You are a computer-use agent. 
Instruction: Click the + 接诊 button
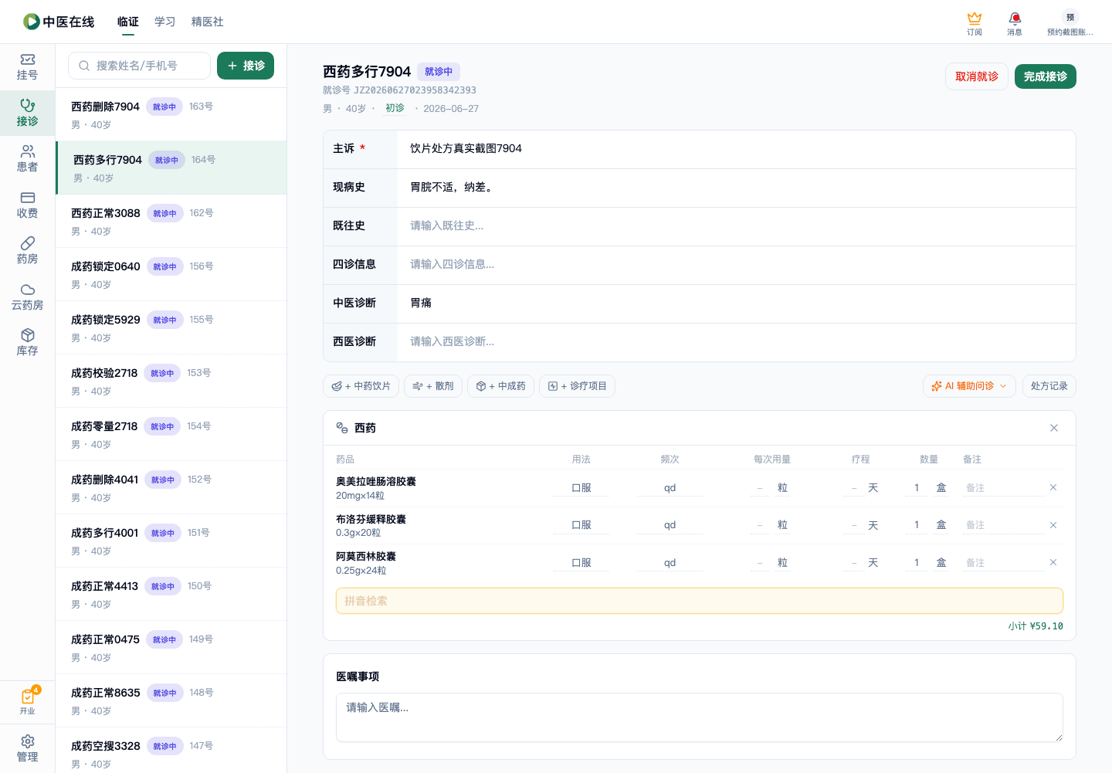[x=246, y=66]
